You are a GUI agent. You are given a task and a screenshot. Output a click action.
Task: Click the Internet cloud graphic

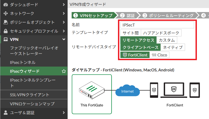tap(127, 90)
